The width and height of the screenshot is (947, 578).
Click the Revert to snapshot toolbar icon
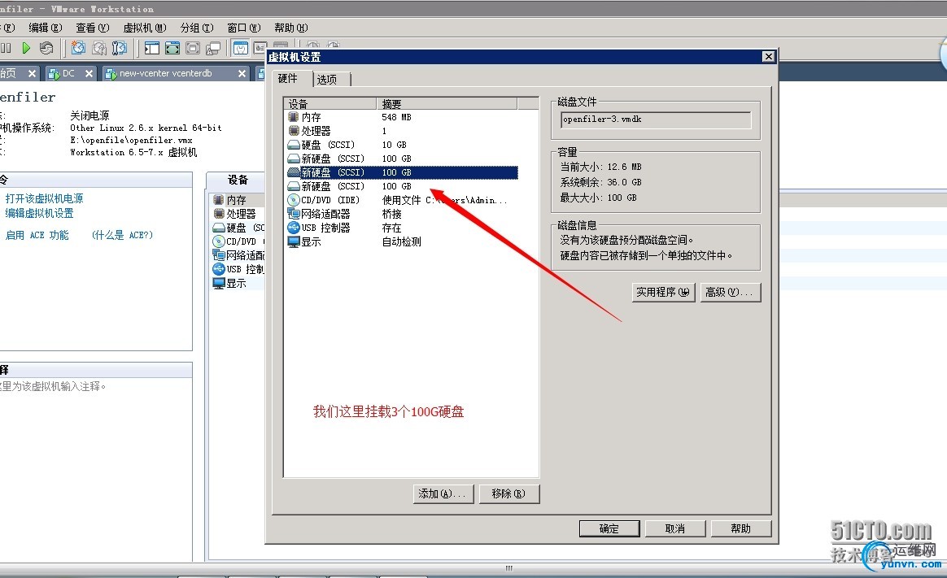(x=99, y=48)
